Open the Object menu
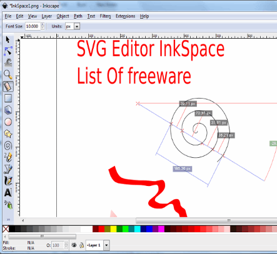Screen dimensions: 277x254 [63, 16]
